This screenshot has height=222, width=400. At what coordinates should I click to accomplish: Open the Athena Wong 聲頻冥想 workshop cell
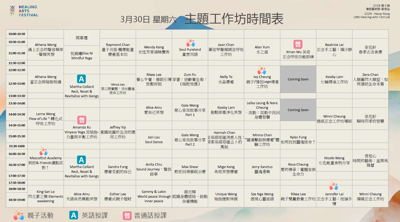click(x=46, y=49)
